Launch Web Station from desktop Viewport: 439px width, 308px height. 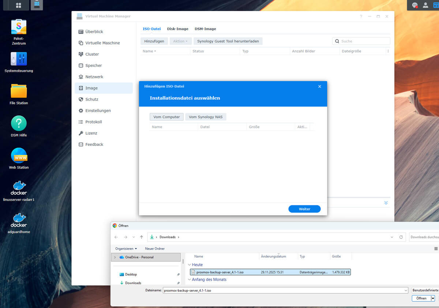pos(19,156)
